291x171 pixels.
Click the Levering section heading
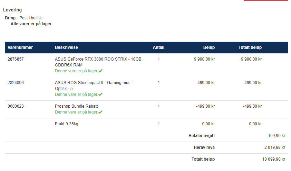12,10
